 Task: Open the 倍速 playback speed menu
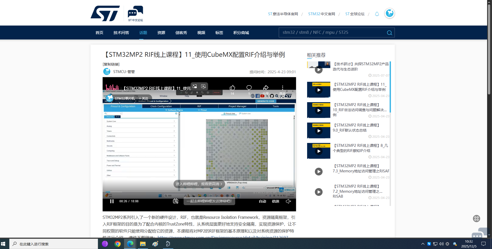[275, 201]
